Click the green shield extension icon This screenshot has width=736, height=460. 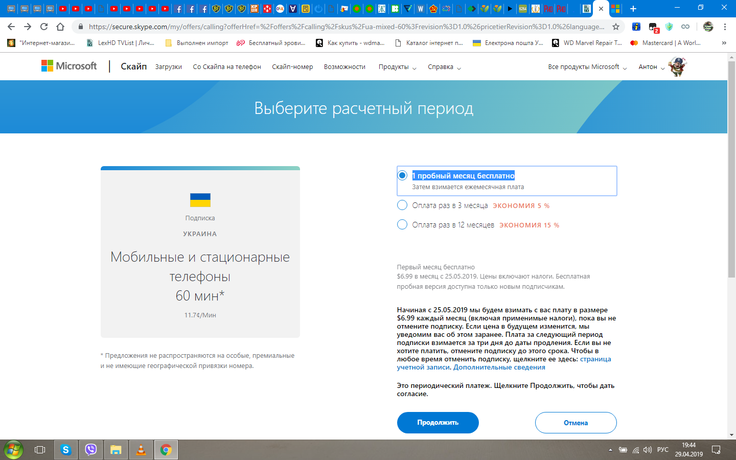(x=669, y=27)
